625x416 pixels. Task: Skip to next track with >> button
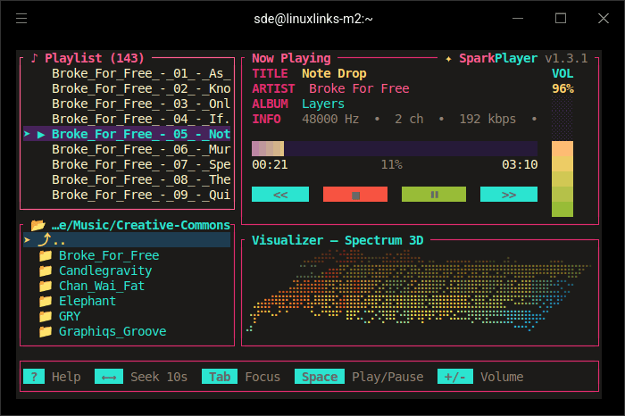509,195
